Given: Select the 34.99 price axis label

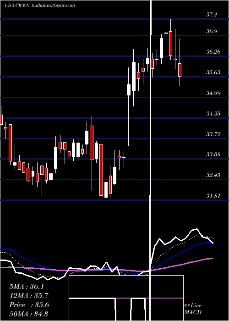Looking at the screenshot, I should click(213, 93).
